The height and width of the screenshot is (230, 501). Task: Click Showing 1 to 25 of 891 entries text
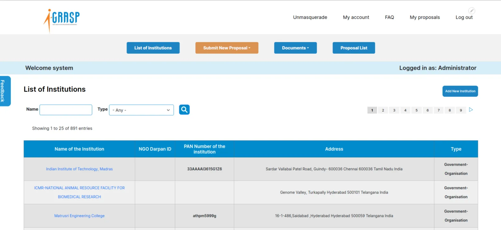(x=62, y=128)
